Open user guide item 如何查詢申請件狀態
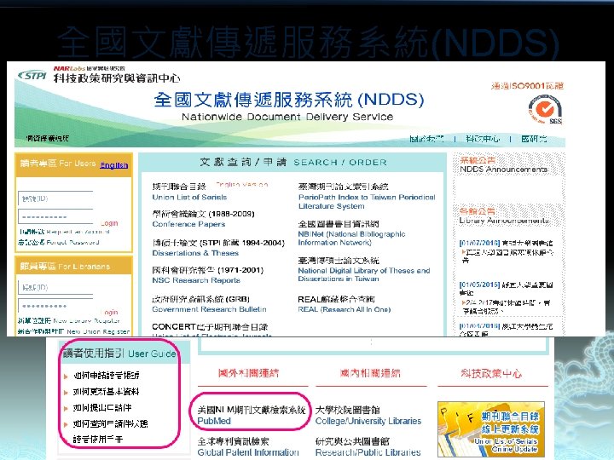The width and height of the screenshot is (614, 460). [x=110, y=423]
